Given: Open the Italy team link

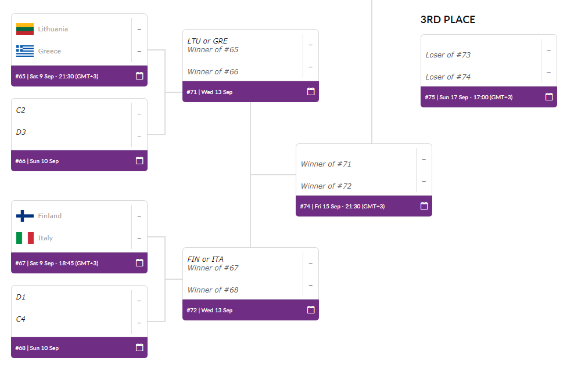Looking at the screenshot, I should tap(45, 238).
